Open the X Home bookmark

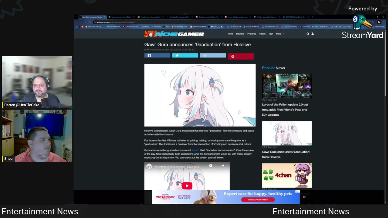coord(166,27)
